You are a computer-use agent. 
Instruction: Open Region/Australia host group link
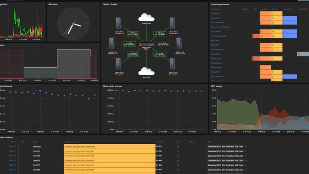[x=217, y=50]
